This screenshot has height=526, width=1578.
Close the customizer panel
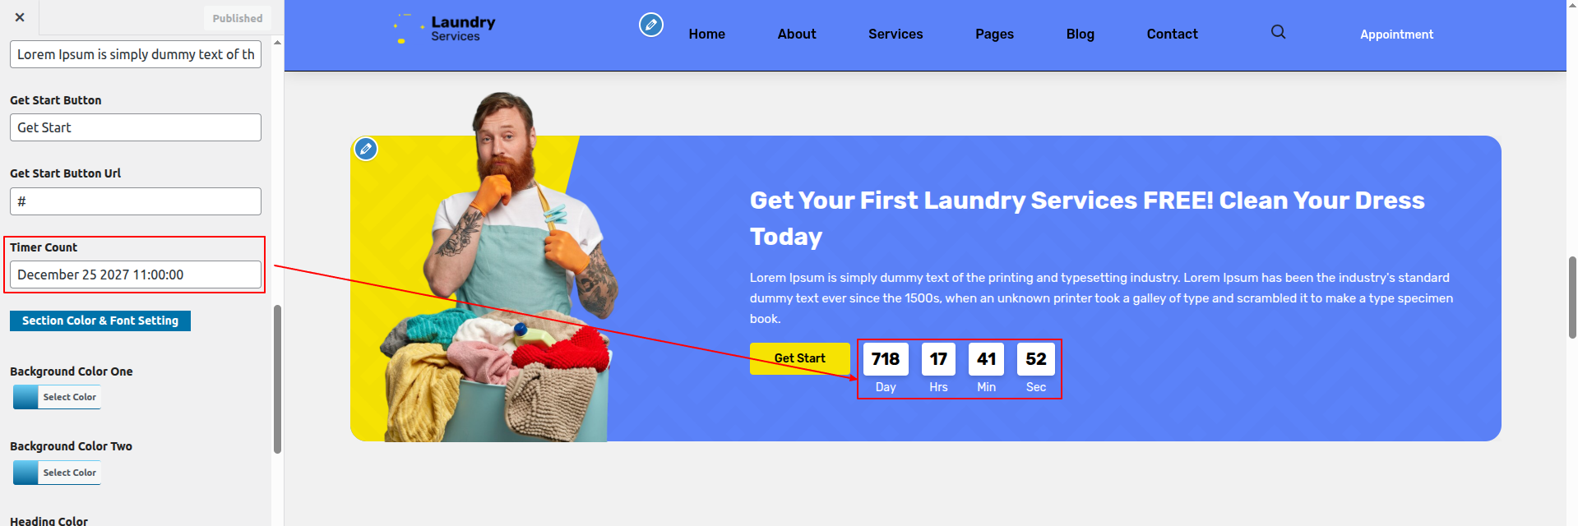[20, 17]
